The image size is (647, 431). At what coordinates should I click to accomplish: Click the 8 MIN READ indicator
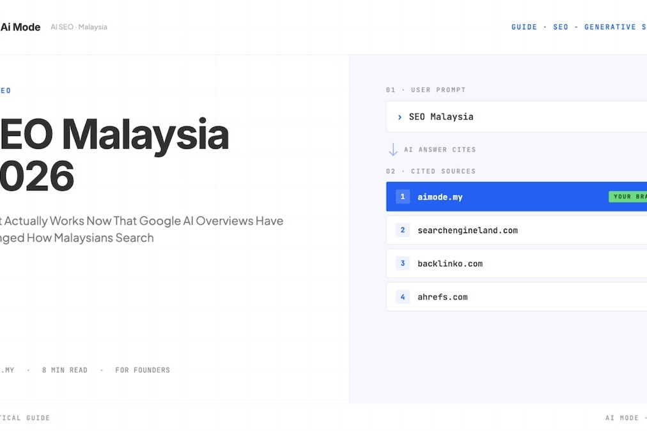pos(65,370)
